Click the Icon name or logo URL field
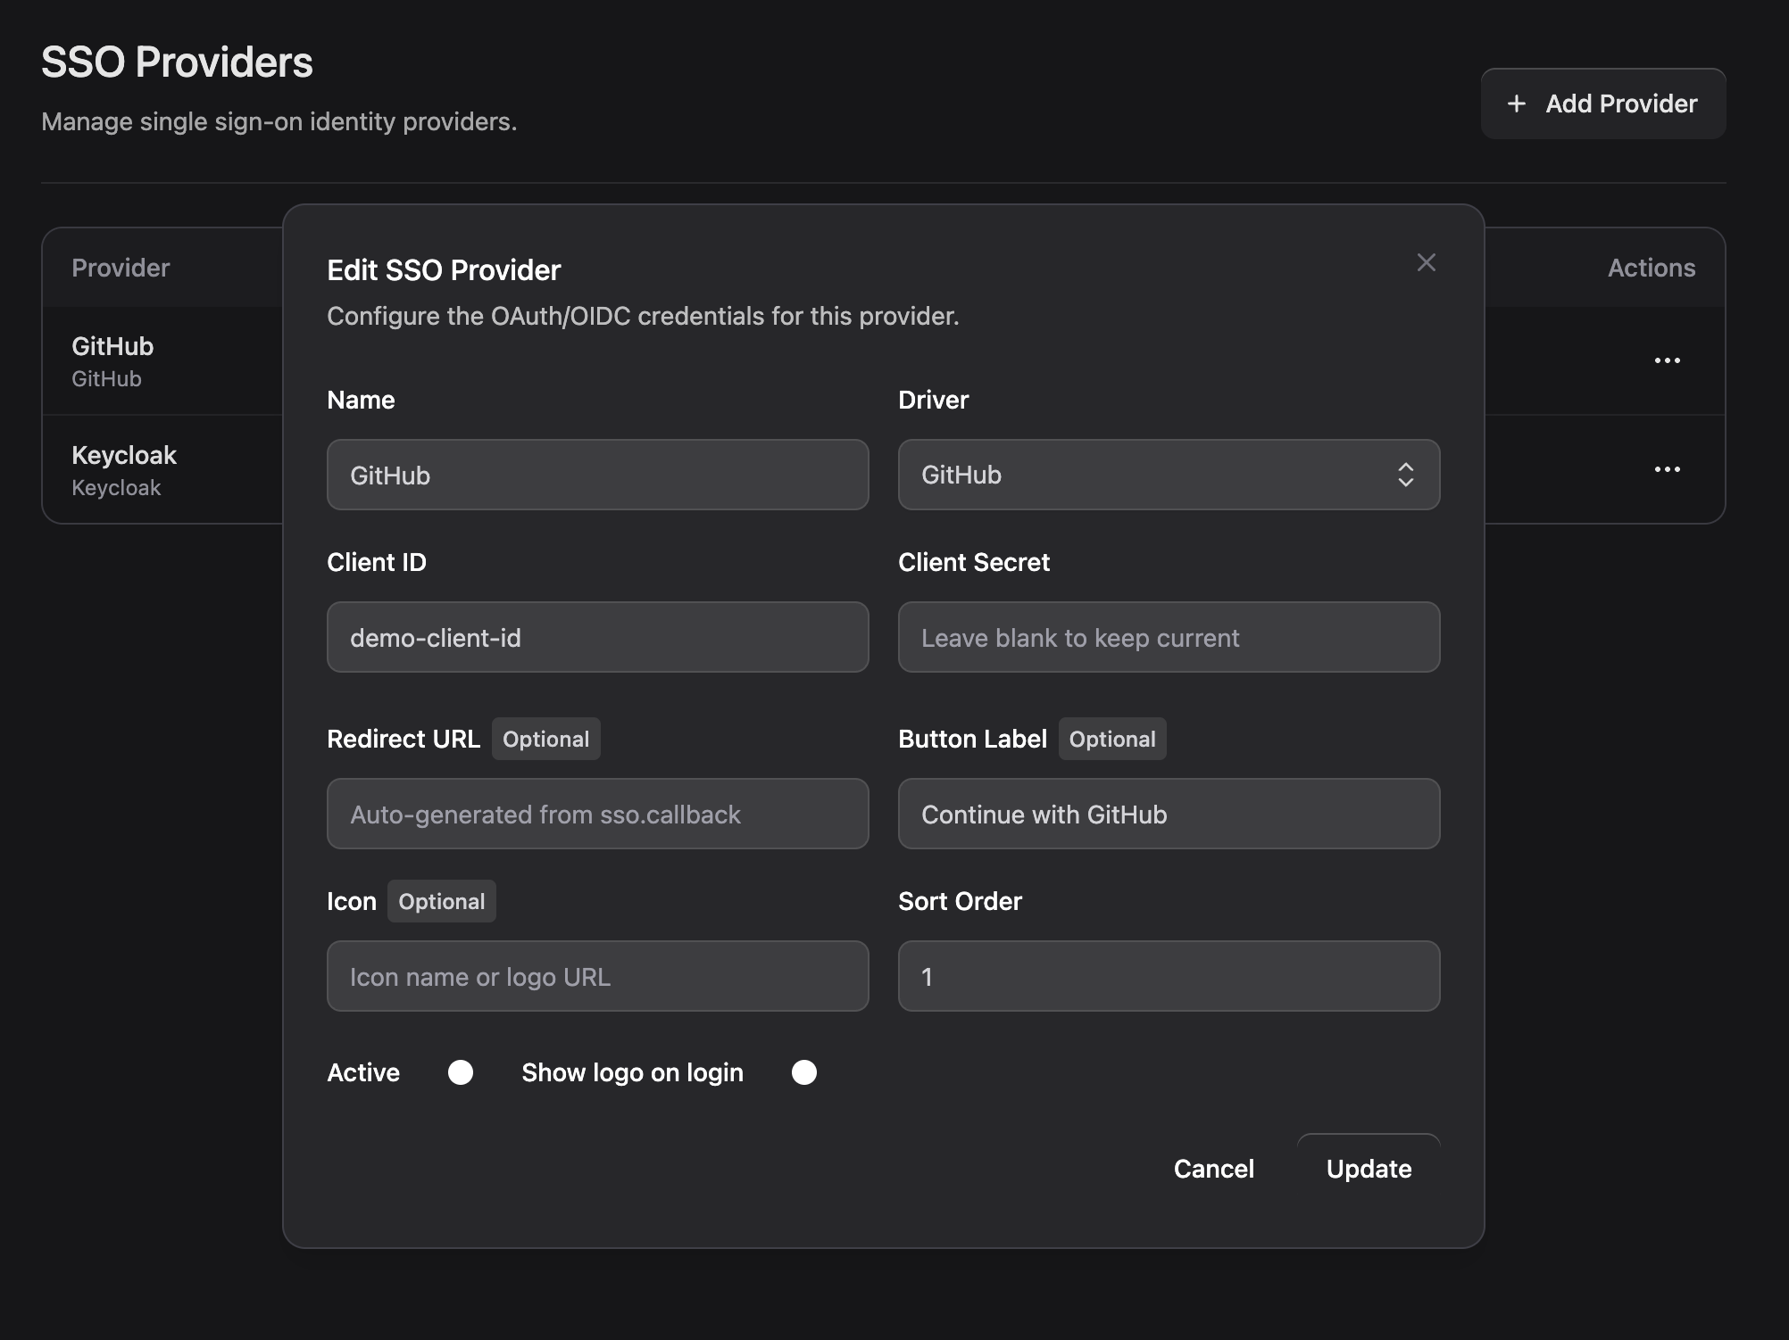 coord(597,976)
